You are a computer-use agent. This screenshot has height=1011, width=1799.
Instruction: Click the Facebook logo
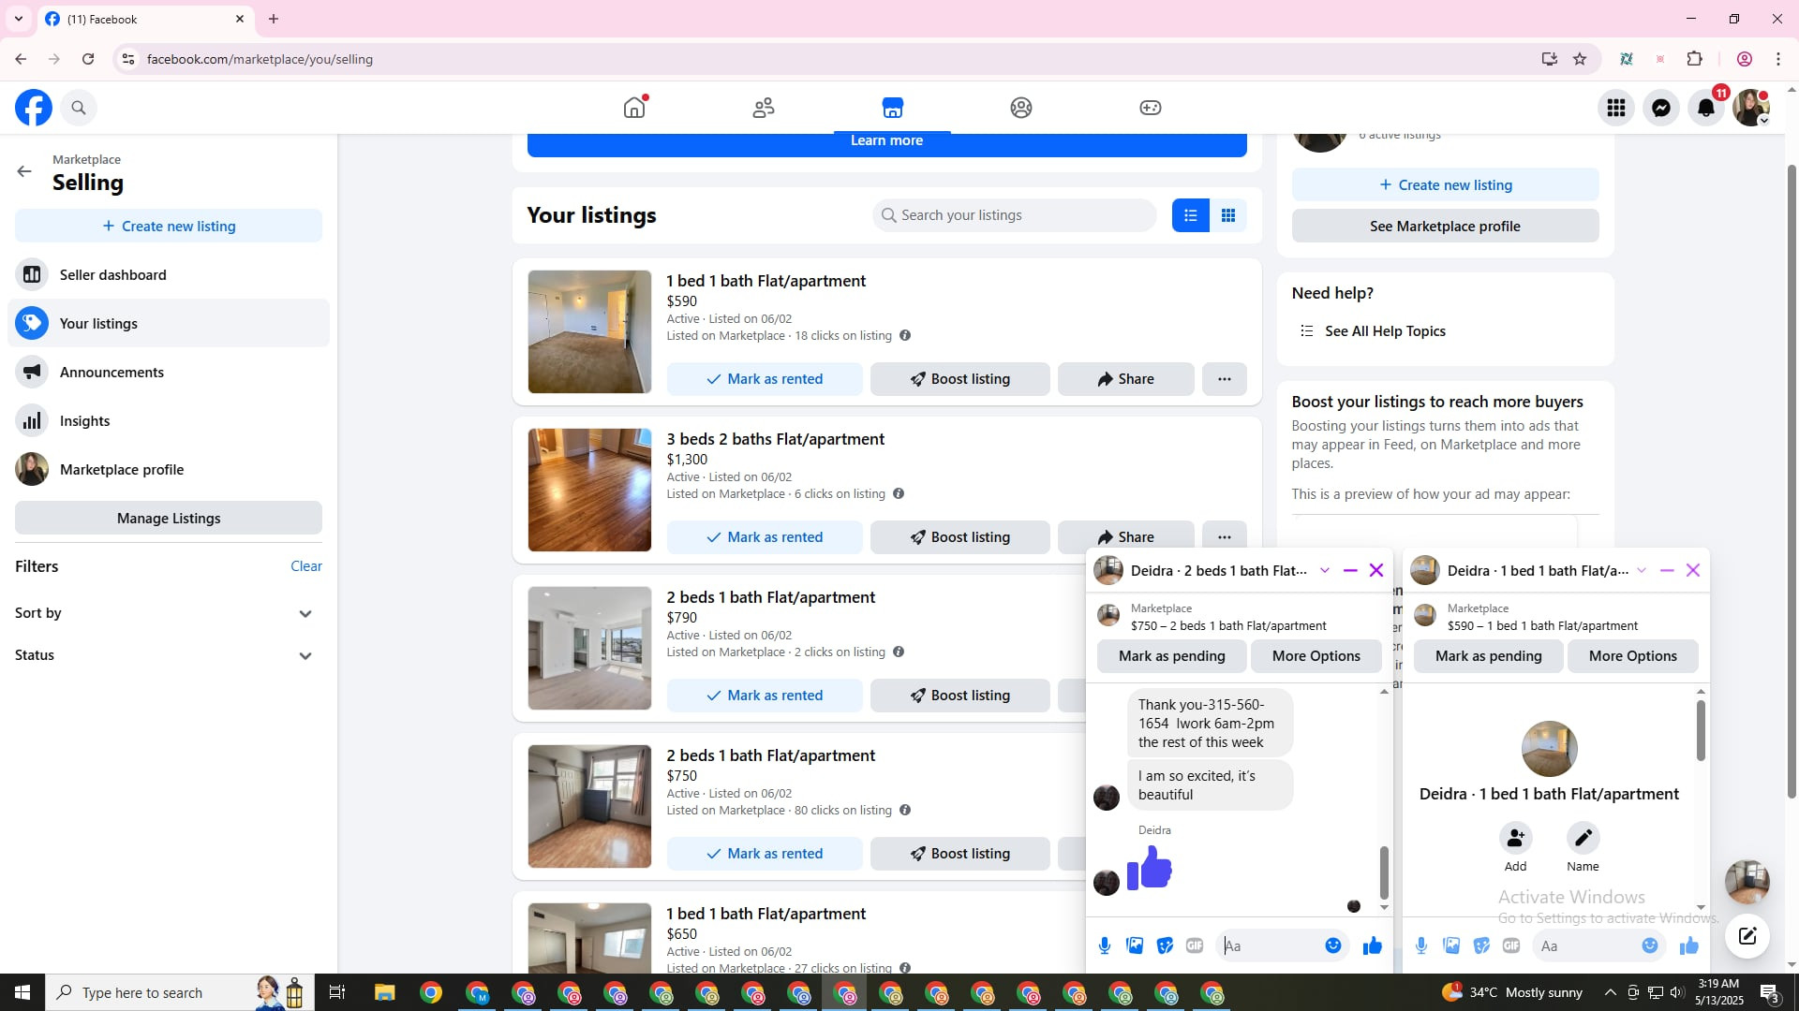pyautogui.click(x=34, y=108)
